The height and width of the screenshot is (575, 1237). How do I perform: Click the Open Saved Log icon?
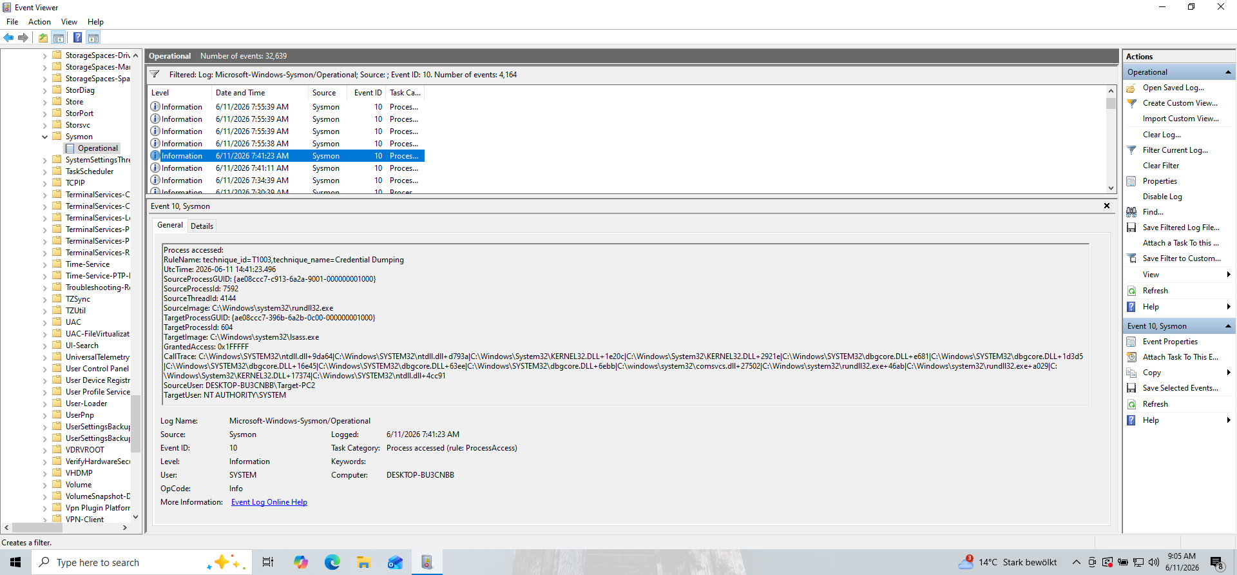pos(1131,88)
